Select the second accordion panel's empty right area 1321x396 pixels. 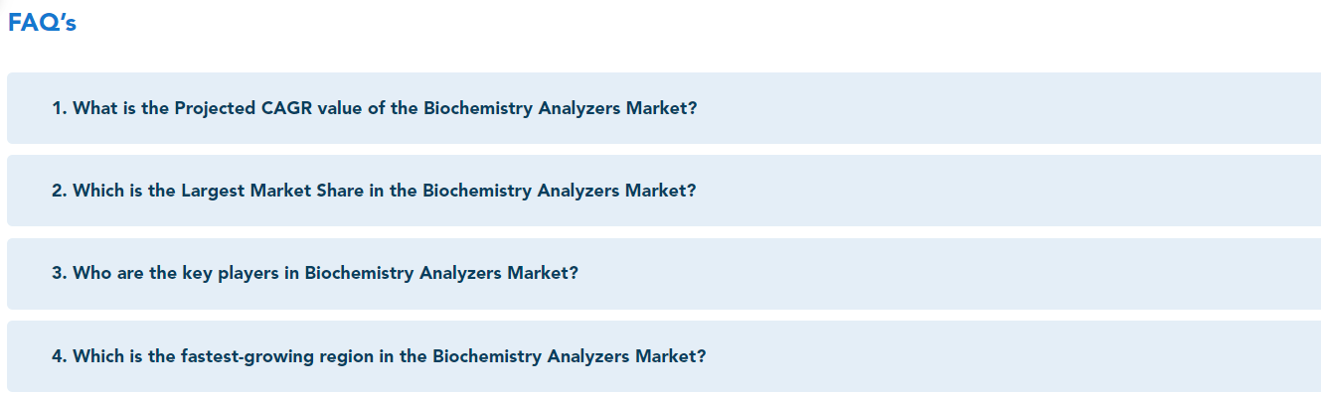[1009, 191]
